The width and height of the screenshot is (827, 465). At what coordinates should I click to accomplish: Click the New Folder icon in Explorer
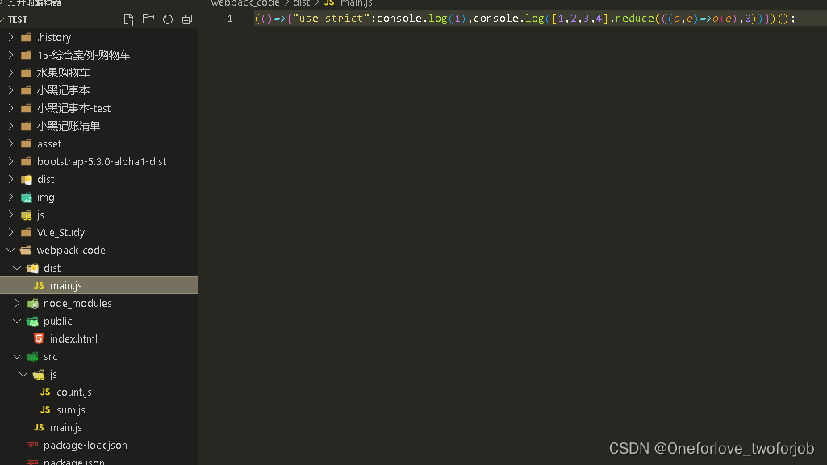tap(148, 19)
